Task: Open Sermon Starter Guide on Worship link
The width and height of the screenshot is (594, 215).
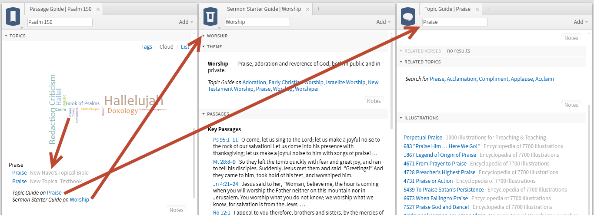Action: [x=80, y=200]
